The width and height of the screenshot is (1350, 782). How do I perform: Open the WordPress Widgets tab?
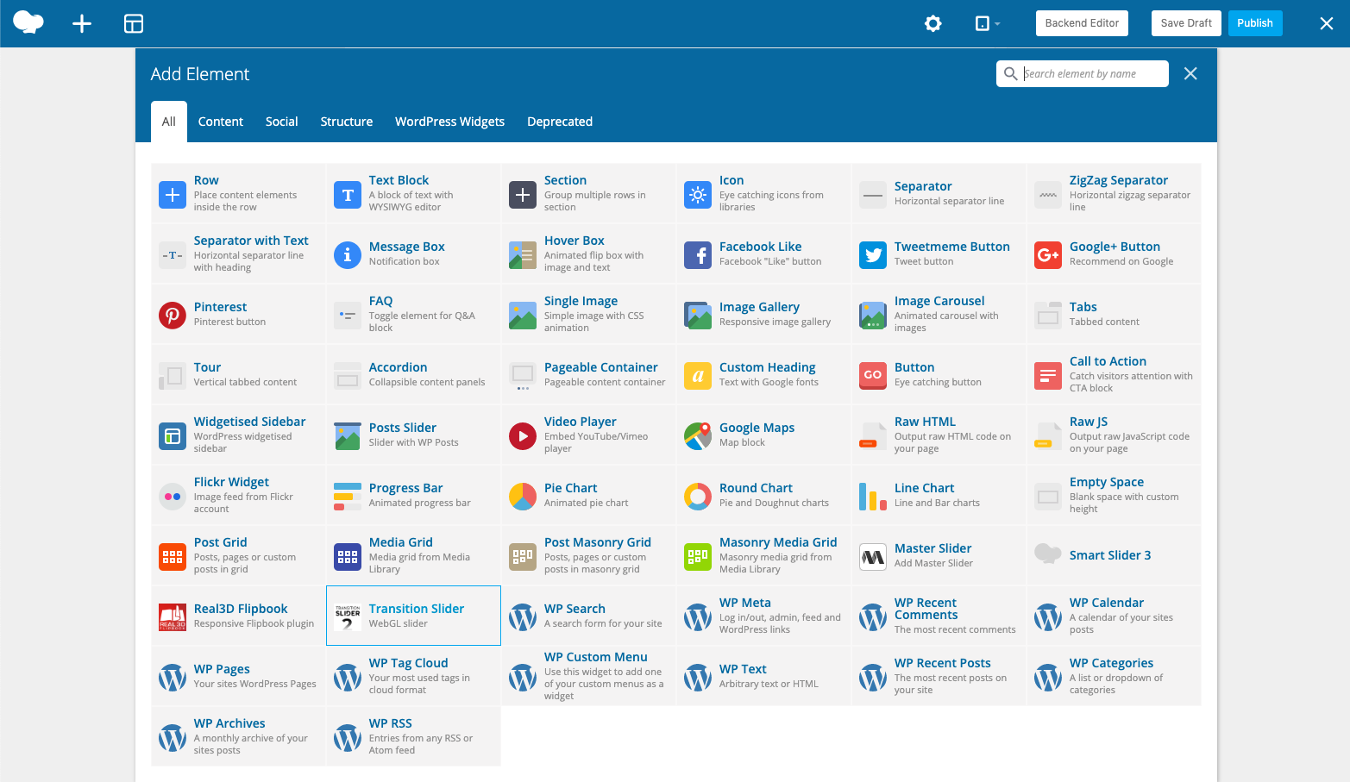(x=449, y=122)
